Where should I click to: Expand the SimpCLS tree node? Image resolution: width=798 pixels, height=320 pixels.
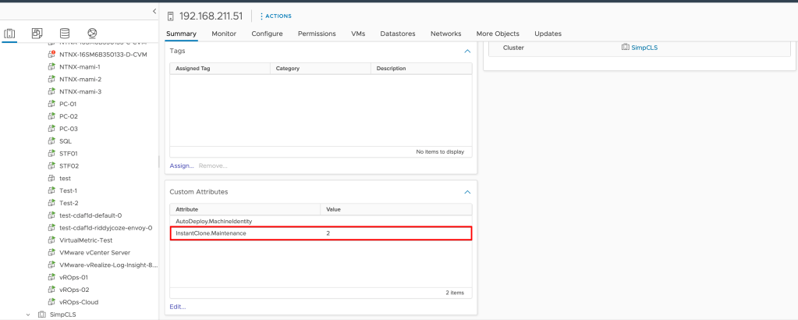[x=29, y=315]
